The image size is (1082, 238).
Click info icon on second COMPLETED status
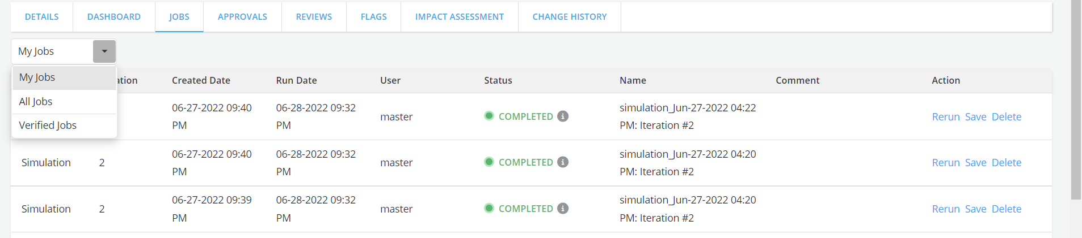pyautogui.click(x=563, y=162)
